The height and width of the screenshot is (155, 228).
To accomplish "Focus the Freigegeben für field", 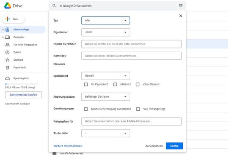I will click(131, 121).
